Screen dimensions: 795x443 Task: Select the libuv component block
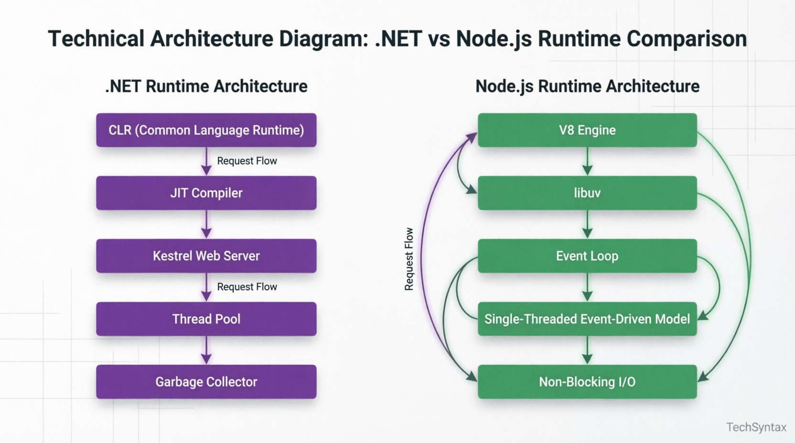point(587,193)
